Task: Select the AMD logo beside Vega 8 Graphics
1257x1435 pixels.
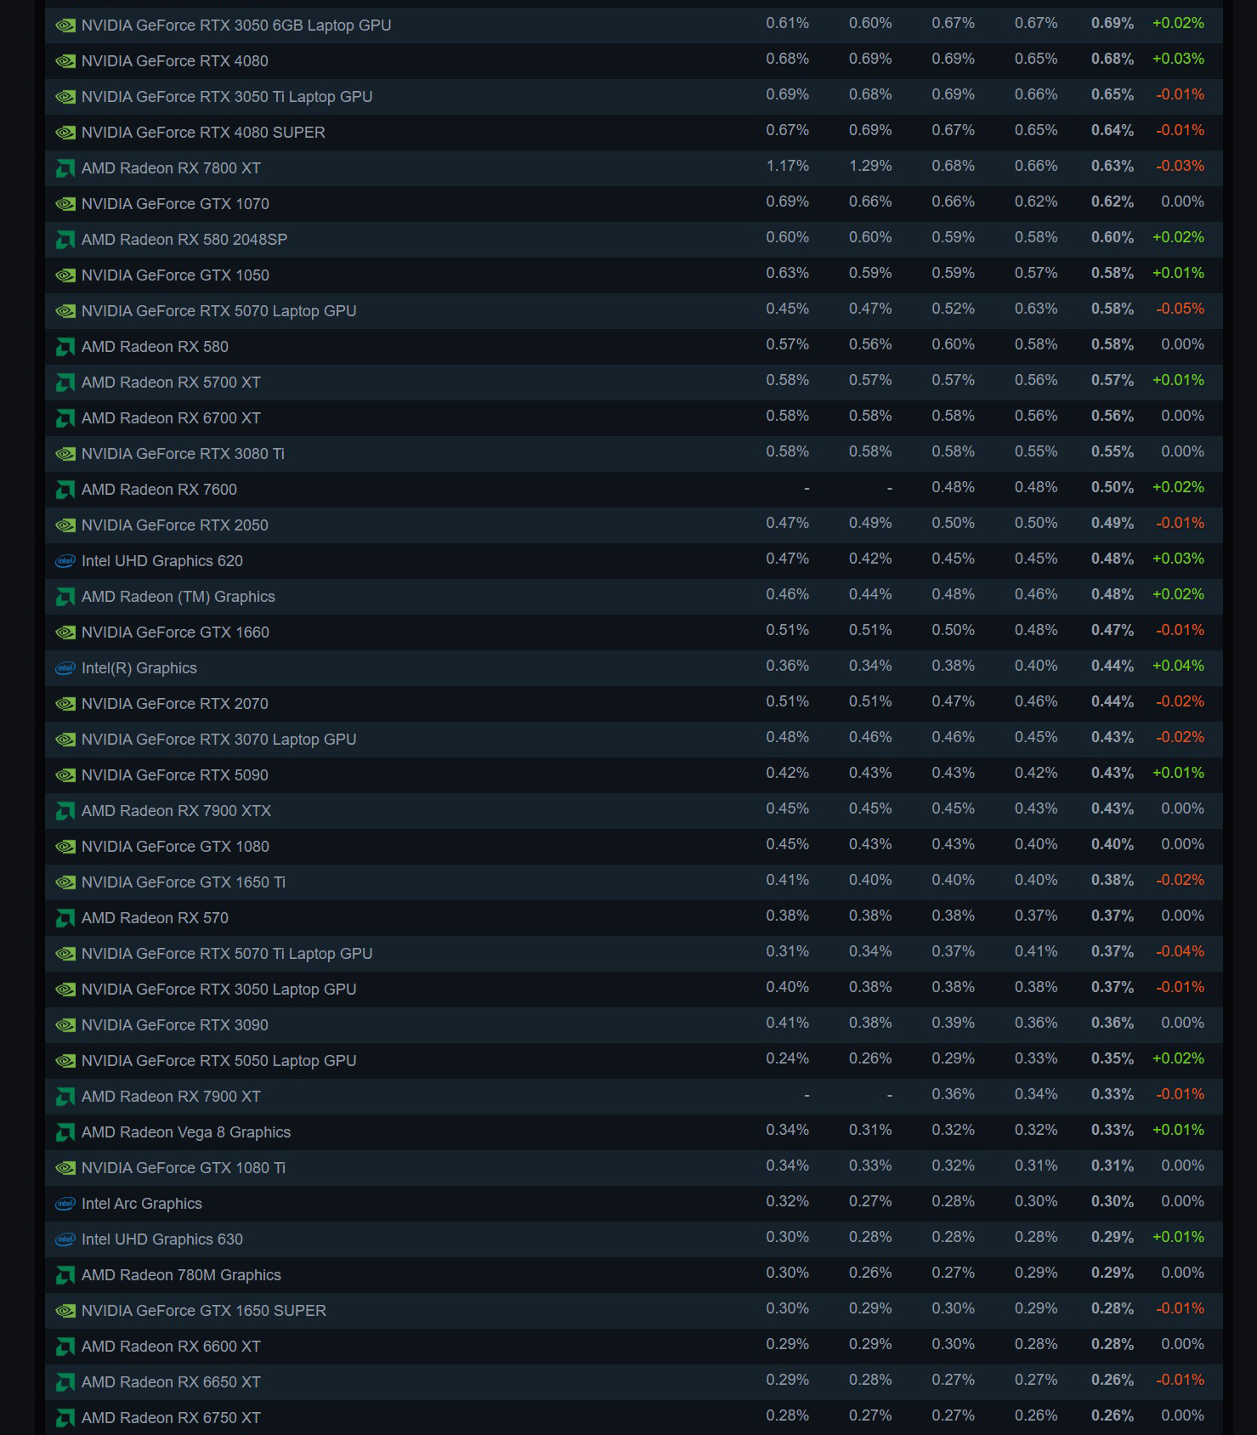Action: tap(65, 1132)
